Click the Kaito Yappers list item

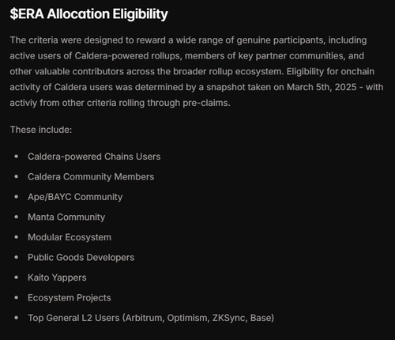57,278
